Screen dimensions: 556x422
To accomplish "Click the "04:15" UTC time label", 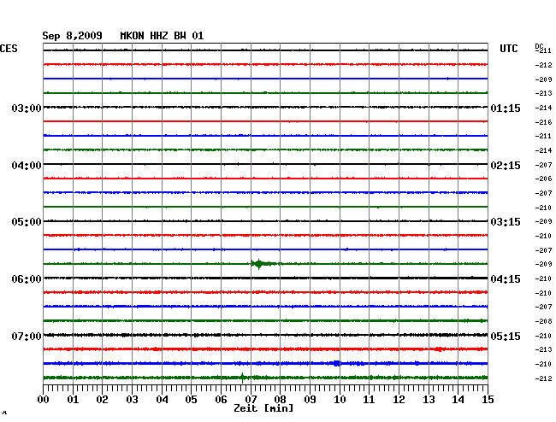I will point(506,279).
